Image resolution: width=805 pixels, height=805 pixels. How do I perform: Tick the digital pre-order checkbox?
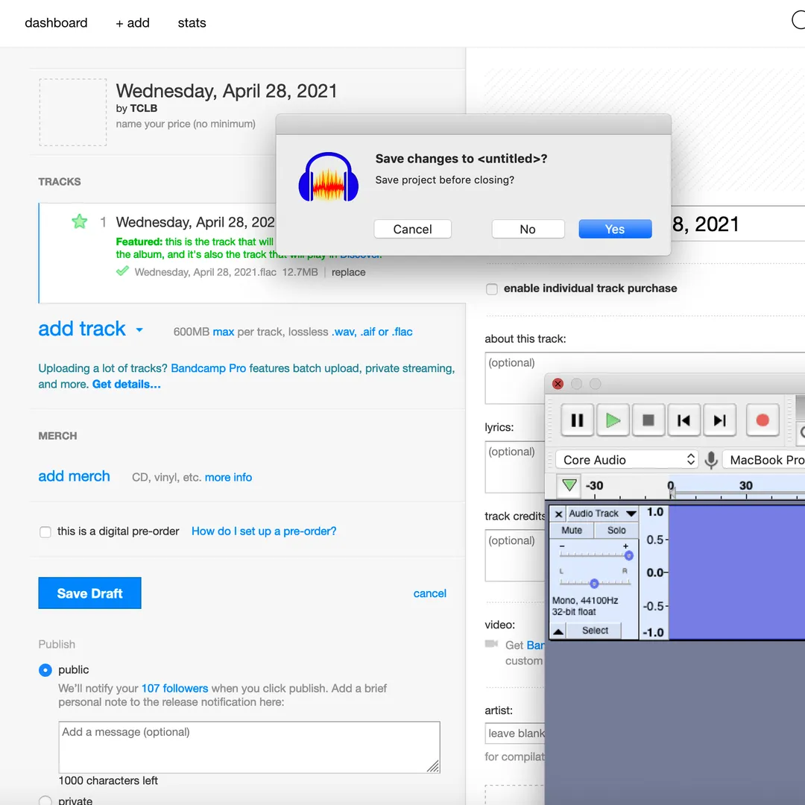point(45,532)
